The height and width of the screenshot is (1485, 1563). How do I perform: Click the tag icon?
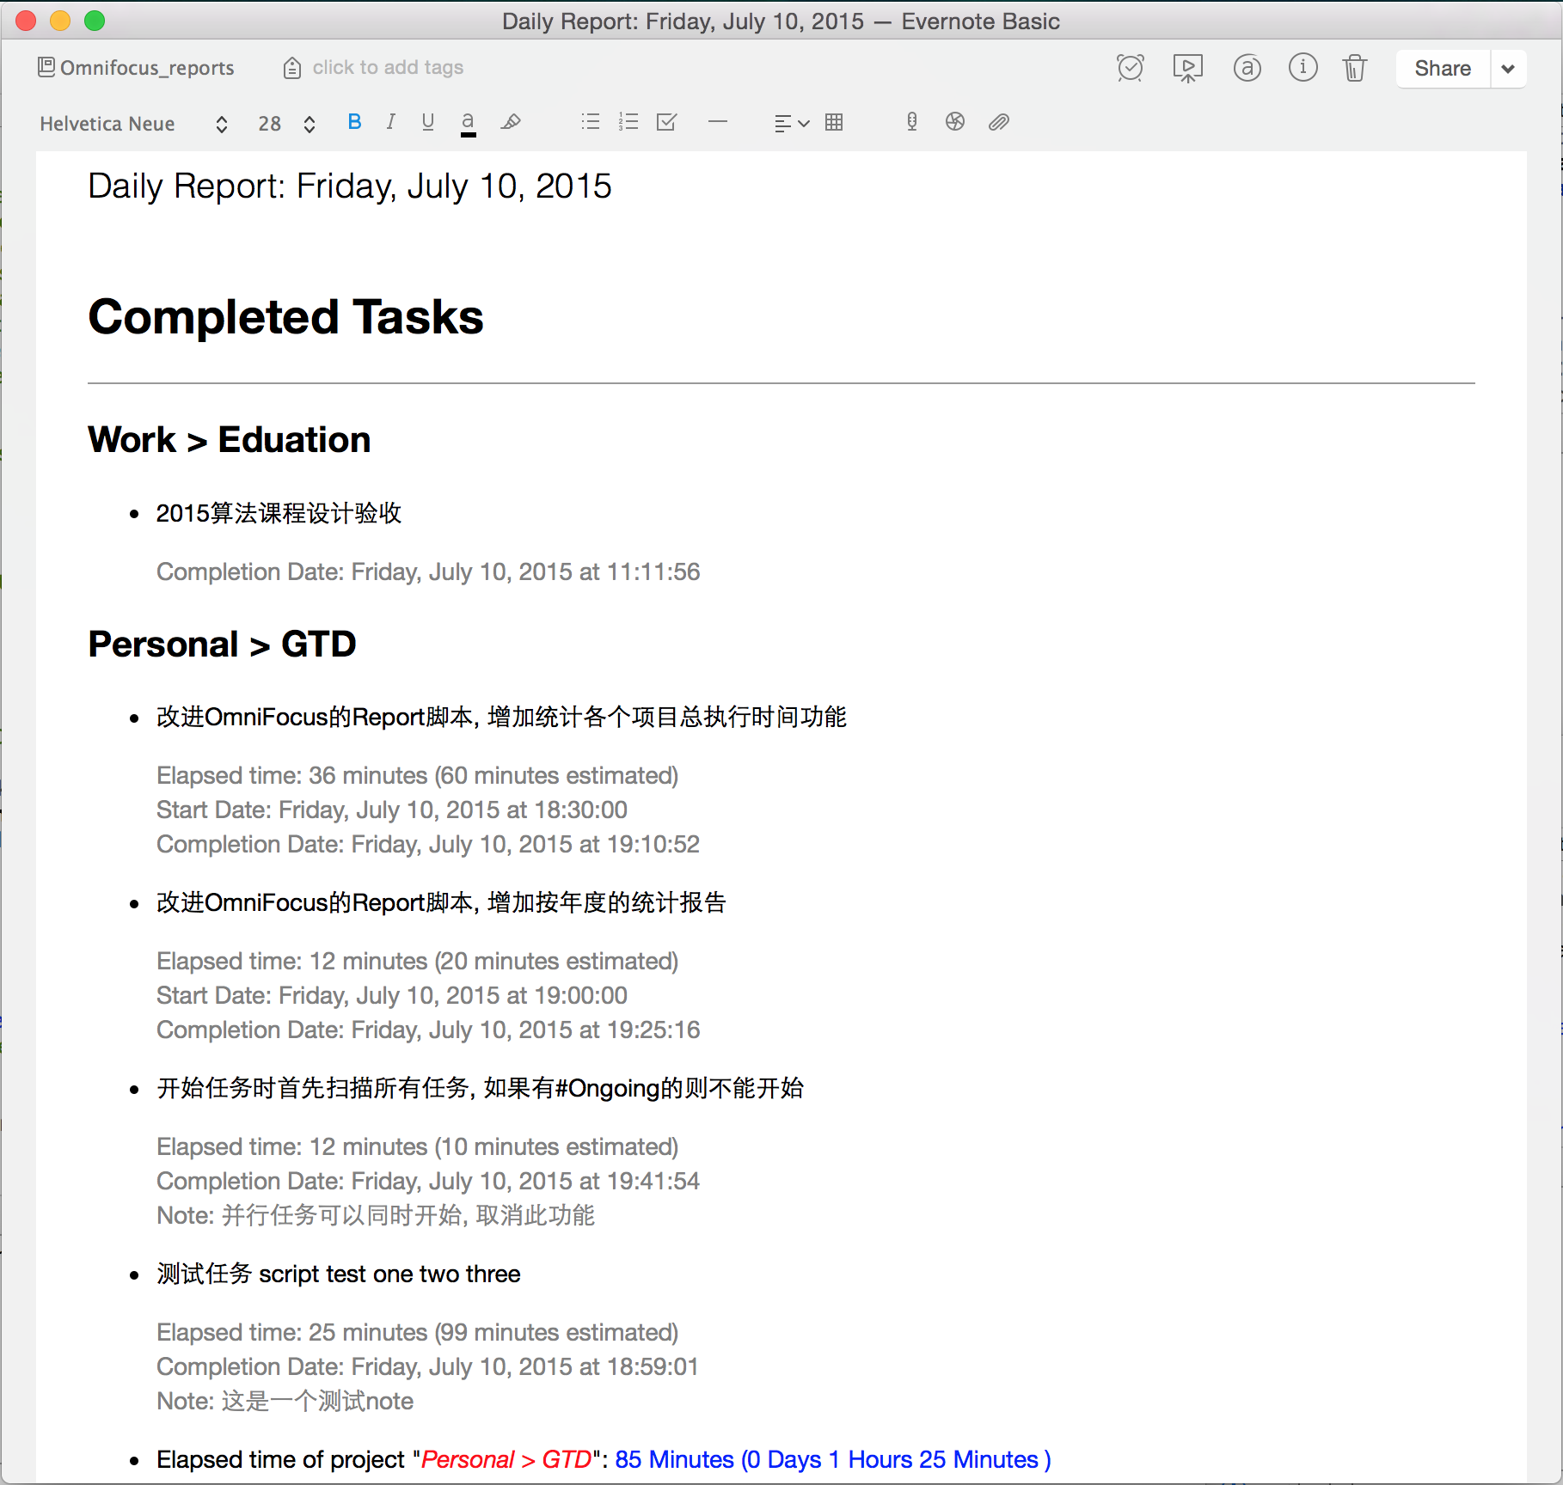click(x=292, y=68)
